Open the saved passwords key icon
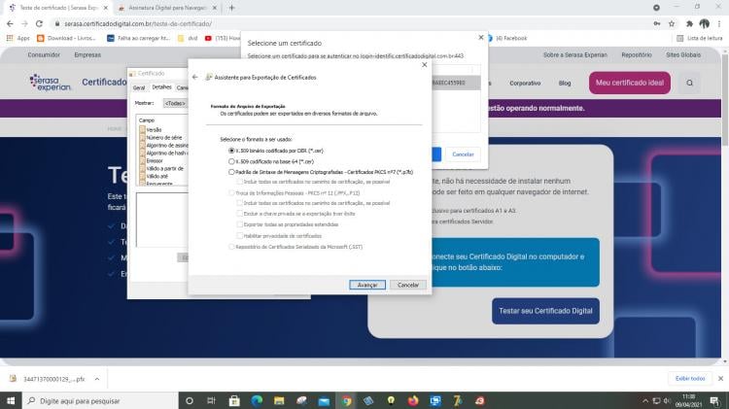Image resolution: width=729 pixels, height=409 pixels. (656, 23)
